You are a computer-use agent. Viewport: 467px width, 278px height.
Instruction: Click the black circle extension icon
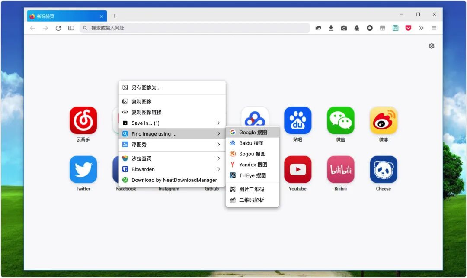click(x=369, y=28)
